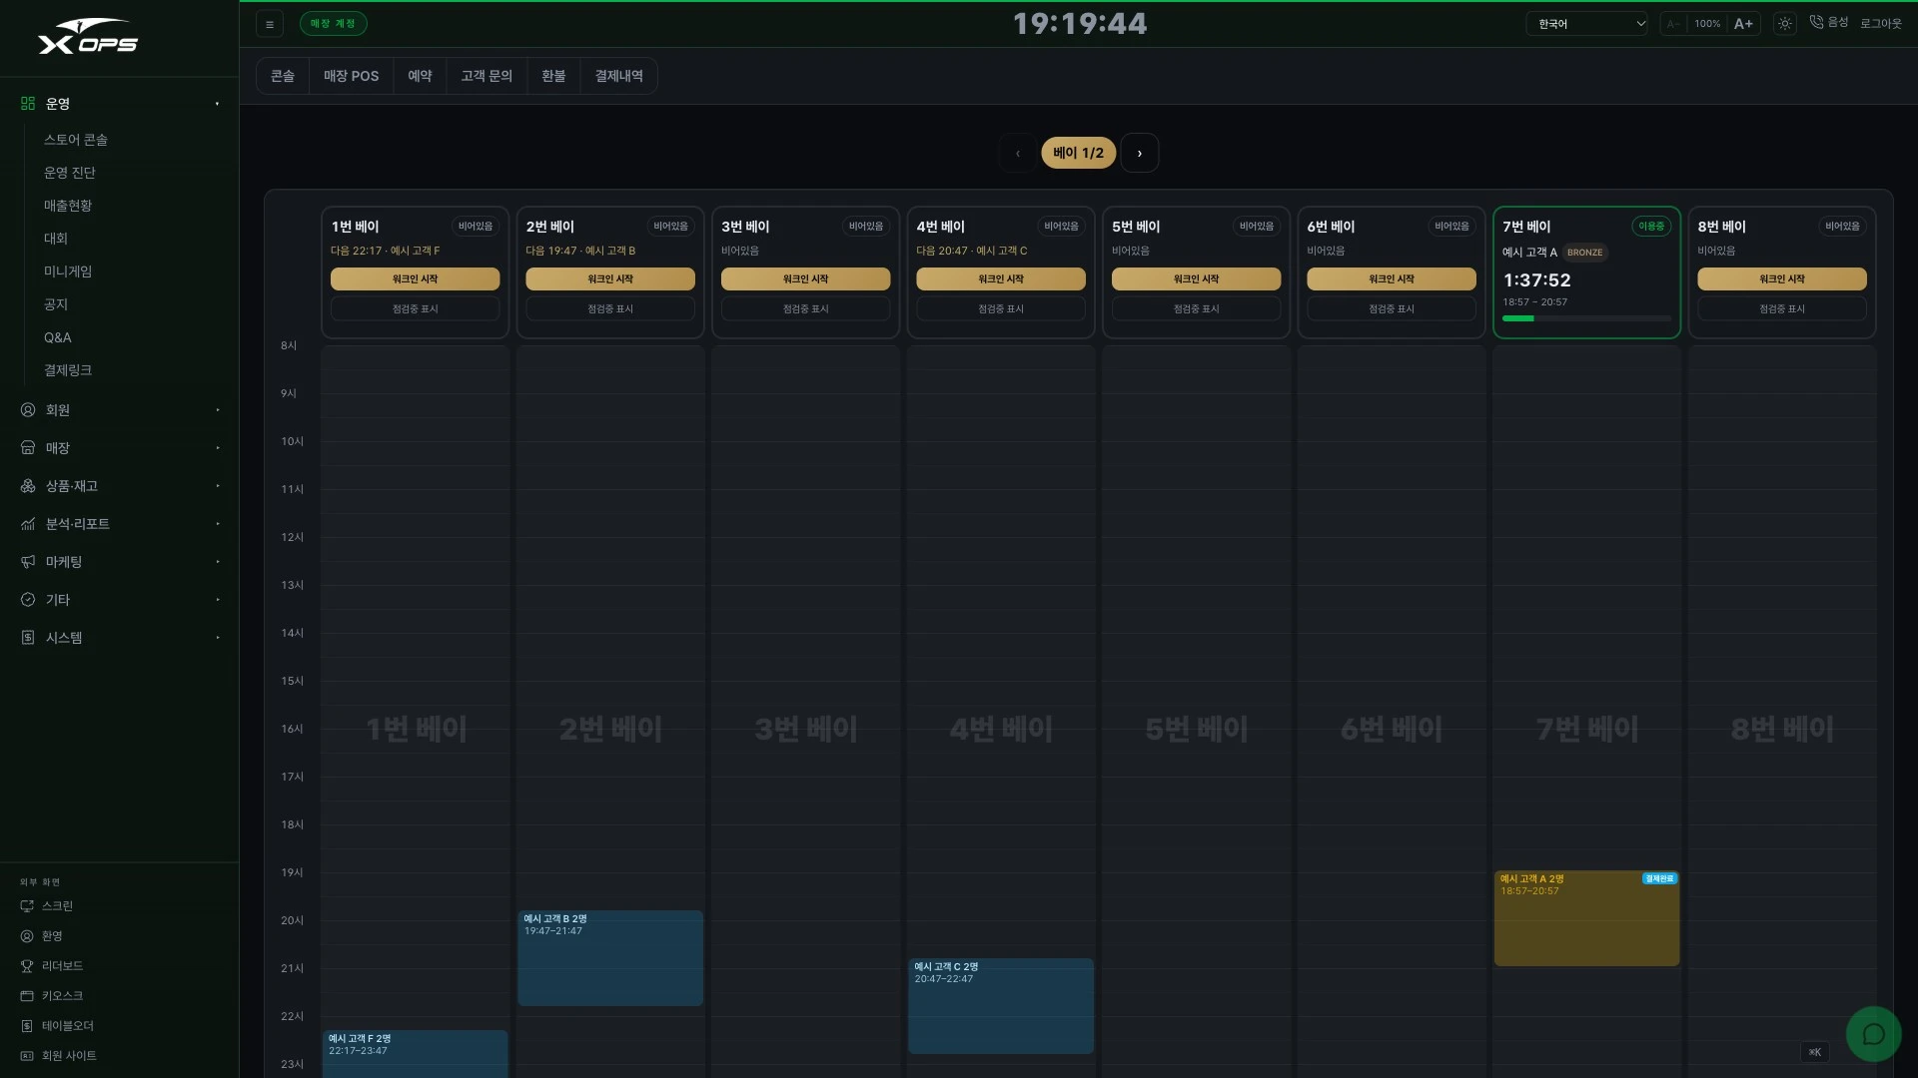This screenshot has width=1918, height=1078.
Task: Open the 테이블오더 sidebar item
Action: click(x=57, y=1026)
